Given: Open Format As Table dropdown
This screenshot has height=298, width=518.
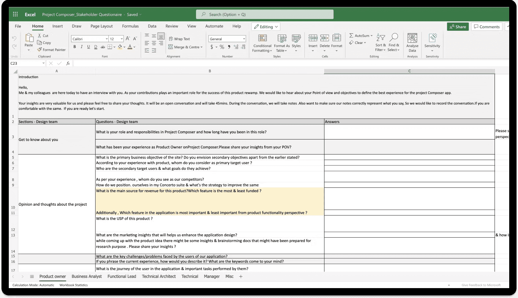Looking at the screenshot, I should coord(282,43).
